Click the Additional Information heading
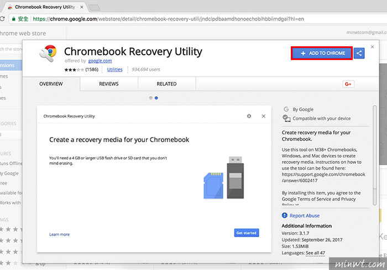The width and height of the screenshot is (387, 270). point(307,226)
